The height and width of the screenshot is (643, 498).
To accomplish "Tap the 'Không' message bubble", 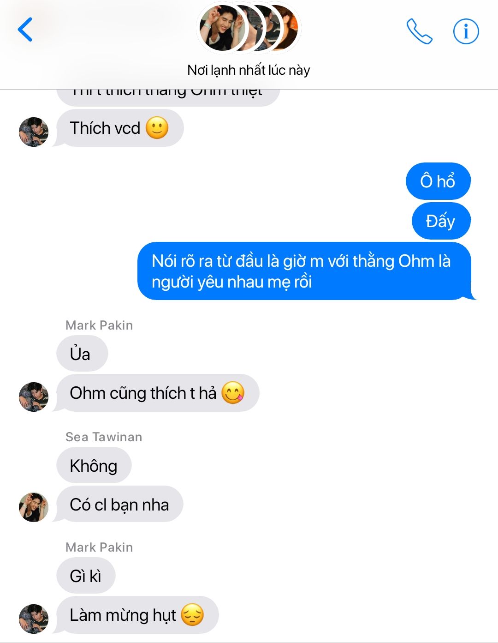I will click(x=94, y=465).
